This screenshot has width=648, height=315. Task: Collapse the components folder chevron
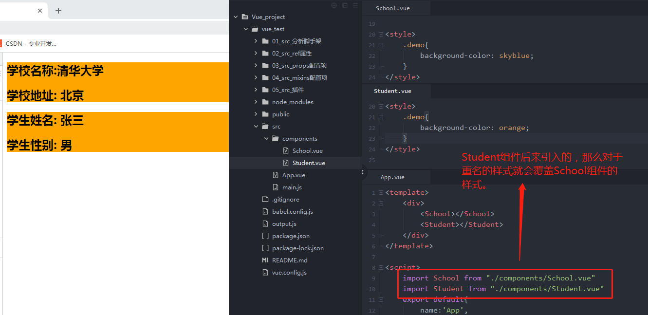(x=266, y=139)
